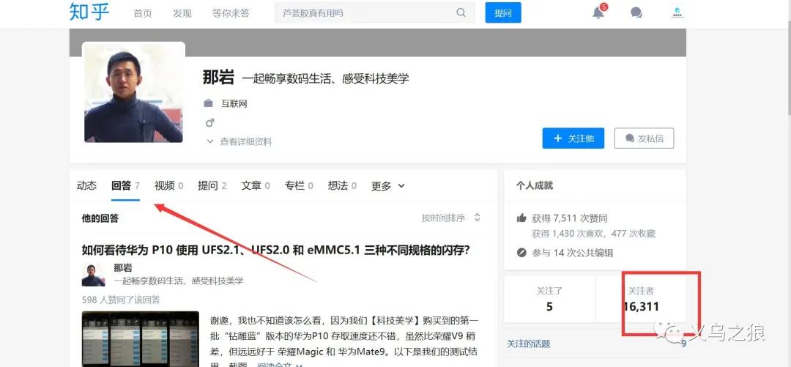Switch to the 动态 tab

(x=86, y=186)
